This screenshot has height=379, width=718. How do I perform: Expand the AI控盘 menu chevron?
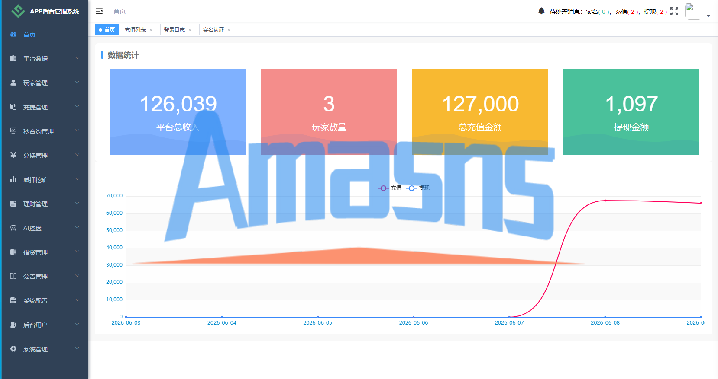[x=77, y=227]
